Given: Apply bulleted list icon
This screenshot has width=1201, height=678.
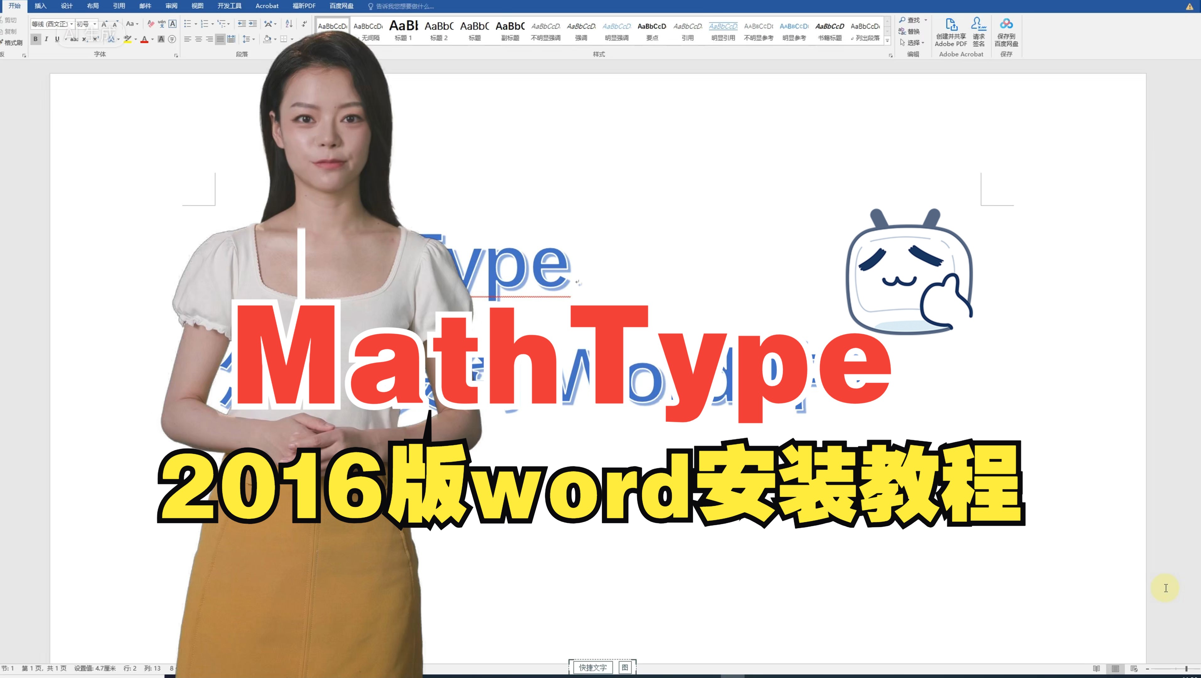Looking at the screenshot, I should [187, 24].
